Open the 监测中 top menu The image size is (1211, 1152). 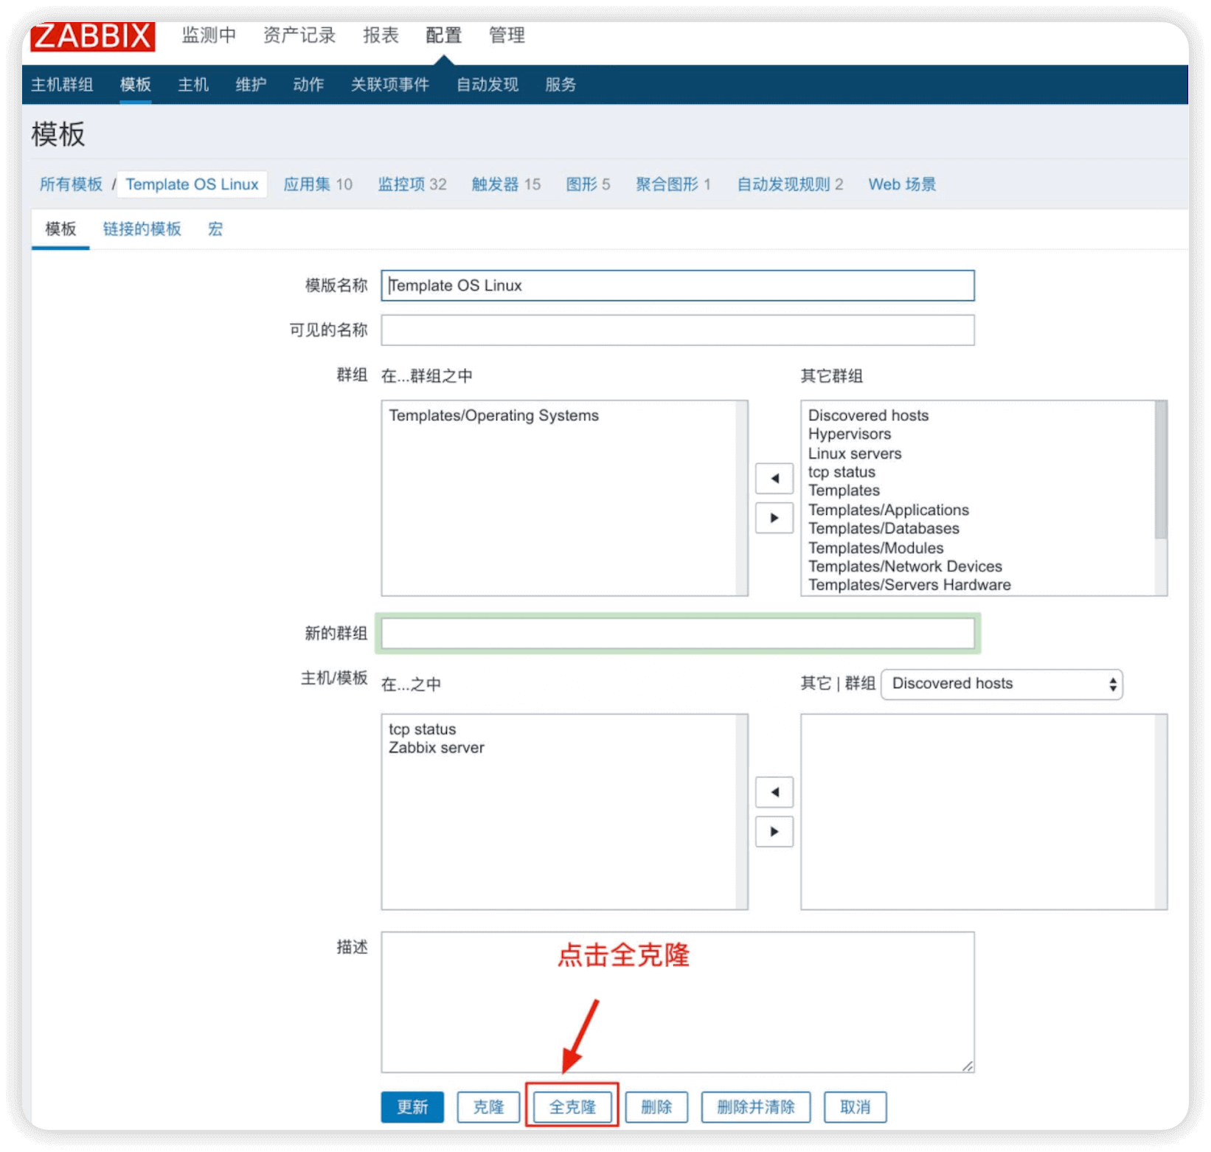coord(209,35)
